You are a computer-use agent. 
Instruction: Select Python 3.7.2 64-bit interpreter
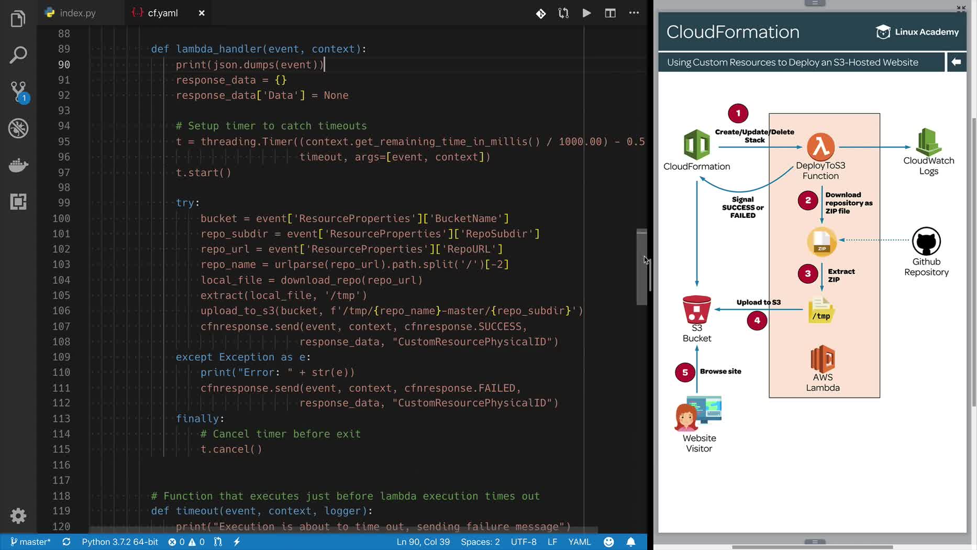[120, 542]
